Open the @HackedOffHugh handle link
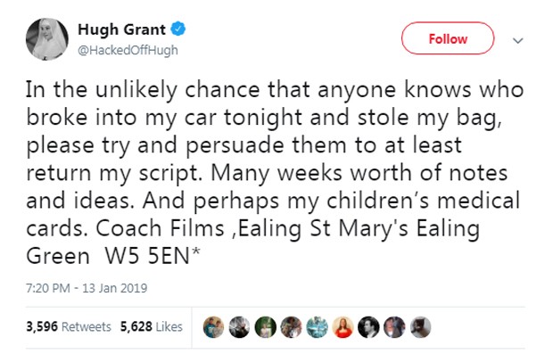 [x=128, y=50]
